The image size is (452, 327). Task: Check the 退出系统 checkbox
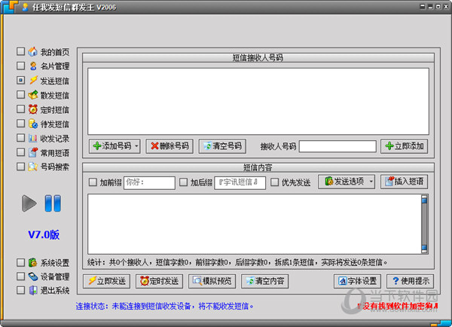point(20,290)
